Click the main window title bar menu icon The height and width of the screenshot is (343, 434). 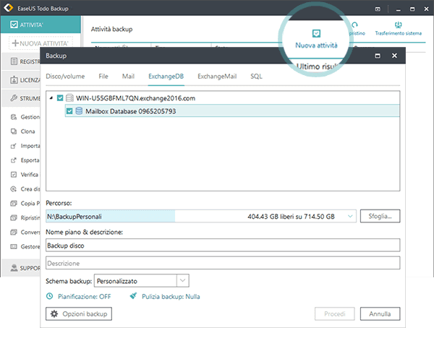378,9
